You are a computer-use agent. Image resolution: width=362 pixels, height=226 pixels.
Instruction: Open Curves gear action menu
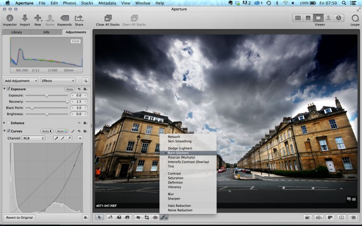coord(85,131)
